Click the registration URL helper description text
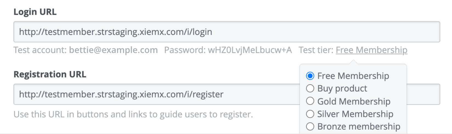The width and height of the screenshot is (452, 134). tap(133, 114)
